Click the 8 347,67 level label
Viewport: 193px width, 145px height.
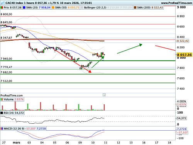point(6,38)
